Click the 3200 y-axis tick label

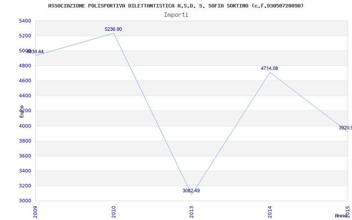pos(25,186)
